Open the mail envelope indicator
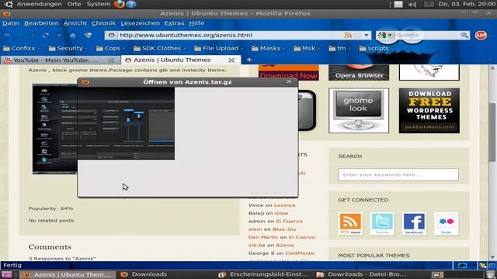497x279 pixels. point(429,4)
